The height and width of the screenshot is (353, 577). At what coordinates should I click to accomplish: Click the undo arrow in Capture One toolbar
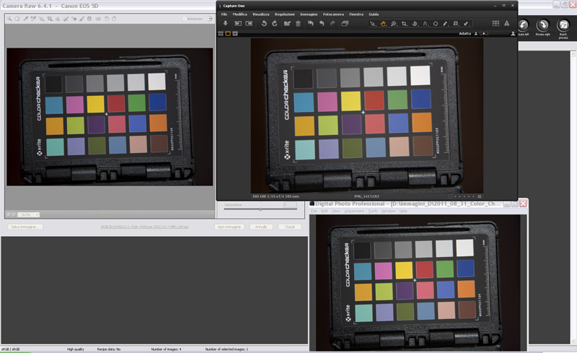point(321,24)
